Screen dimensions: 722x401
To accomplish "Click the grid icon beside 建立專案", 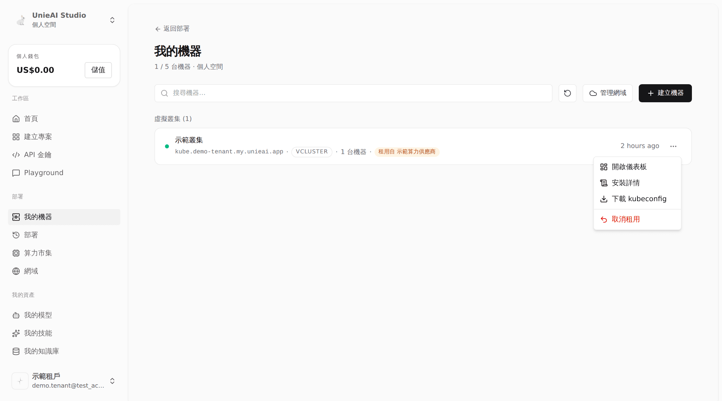I will [x=16, y=137].
